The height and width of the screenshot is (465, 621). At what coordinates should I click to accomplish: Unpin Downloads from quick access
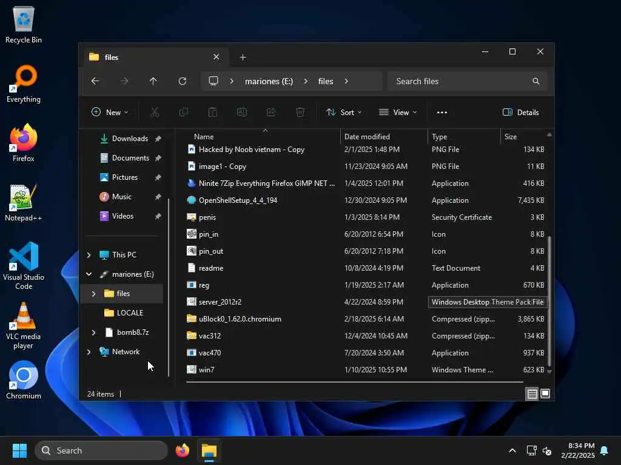[x=158, y=139]
